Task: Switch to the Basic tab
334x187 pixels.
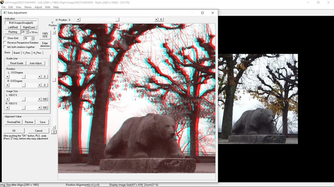Action: 7,52
